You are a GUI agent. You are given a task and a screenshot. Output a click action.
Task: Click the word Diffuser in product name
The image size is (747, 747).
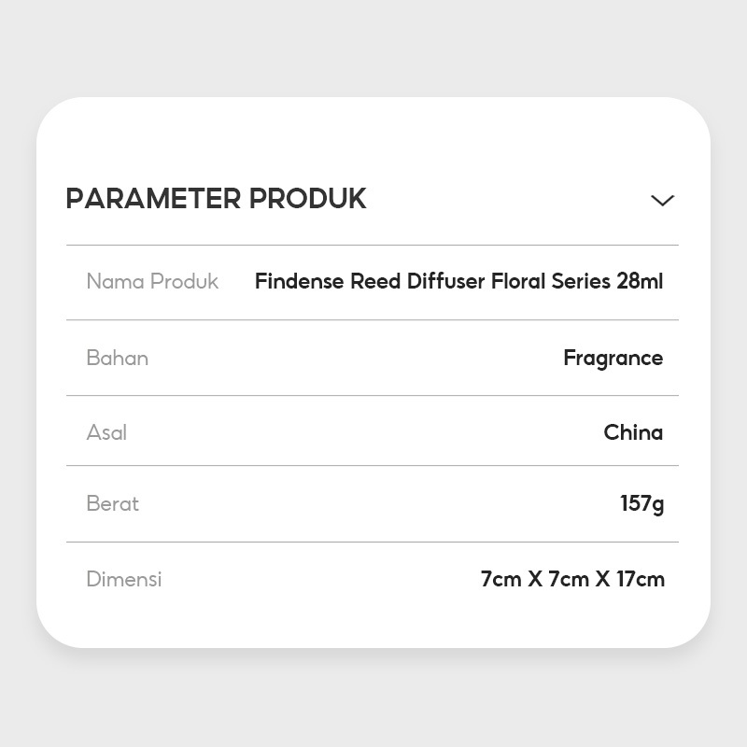click(x=444, y=281)
